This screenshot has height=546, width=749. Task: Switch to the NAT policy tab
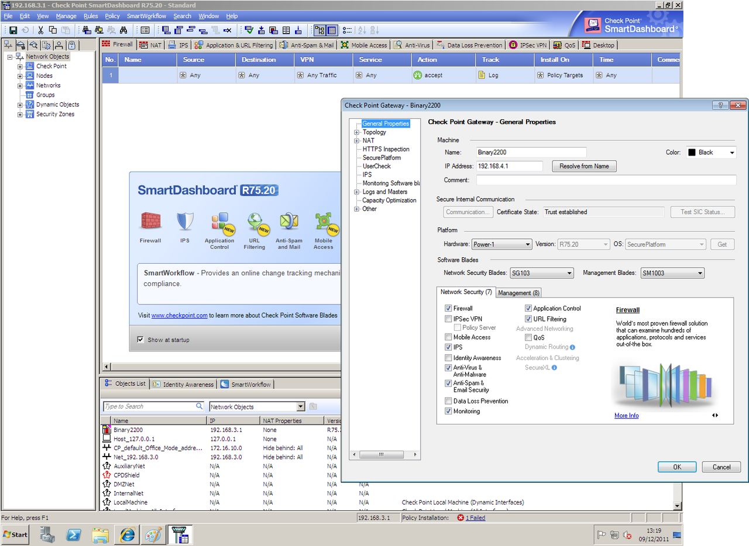[150, 45]
